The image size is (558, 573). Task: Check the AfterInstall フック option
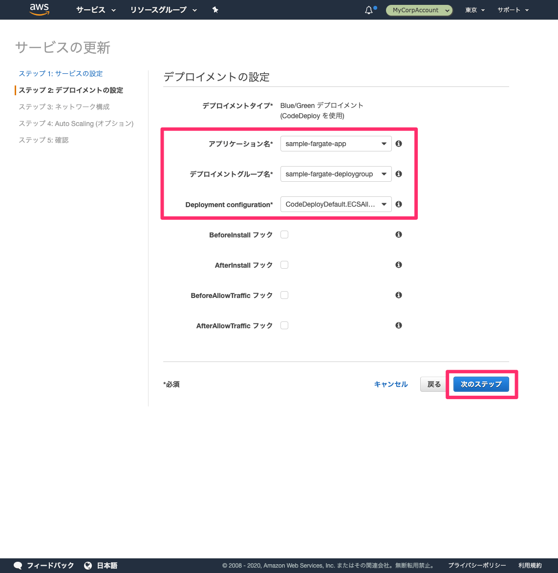coord(284,264)
